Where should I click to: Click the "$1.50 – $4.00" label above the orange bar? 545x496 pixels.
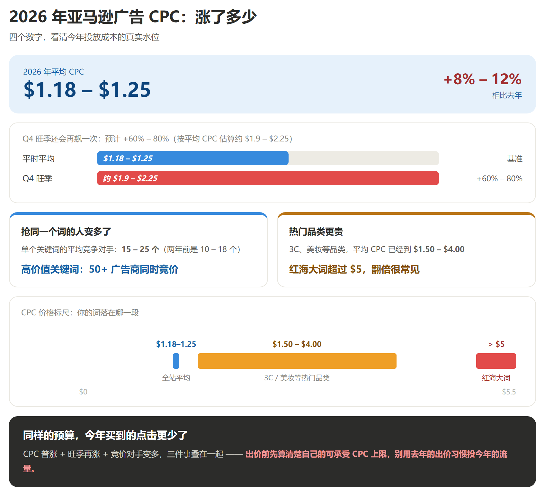297,344
